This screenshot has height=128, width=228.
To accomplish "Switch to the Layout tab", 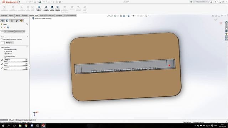I will pos(11,15).
